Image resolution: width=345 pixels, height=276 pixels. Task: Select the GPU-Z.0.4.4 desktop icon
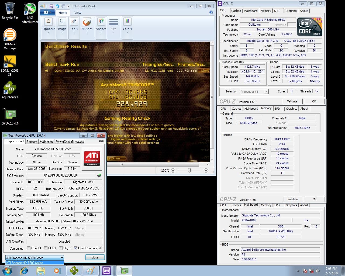tap(10, 116)
